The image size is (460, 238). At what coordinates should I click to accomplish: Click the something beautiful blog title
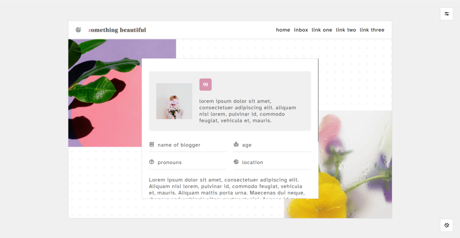(117, 30)
